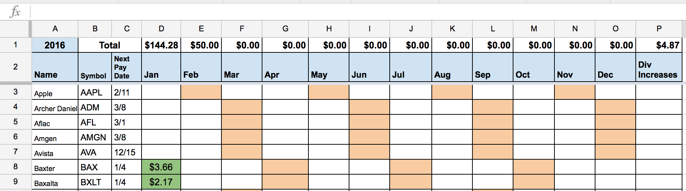Select row 8 header
Screen dimensions: 686x191
[x=15, y=167]
